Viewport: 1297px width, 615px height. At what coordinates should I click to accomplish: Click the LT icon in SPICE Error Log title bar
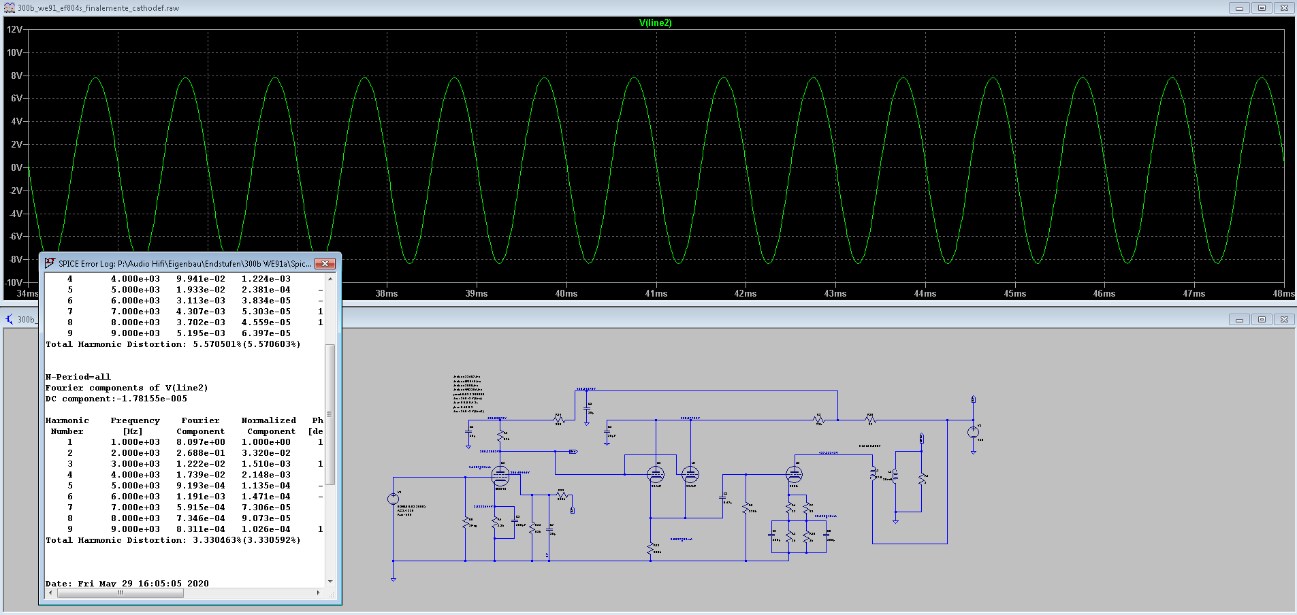[x=50, y=263]
